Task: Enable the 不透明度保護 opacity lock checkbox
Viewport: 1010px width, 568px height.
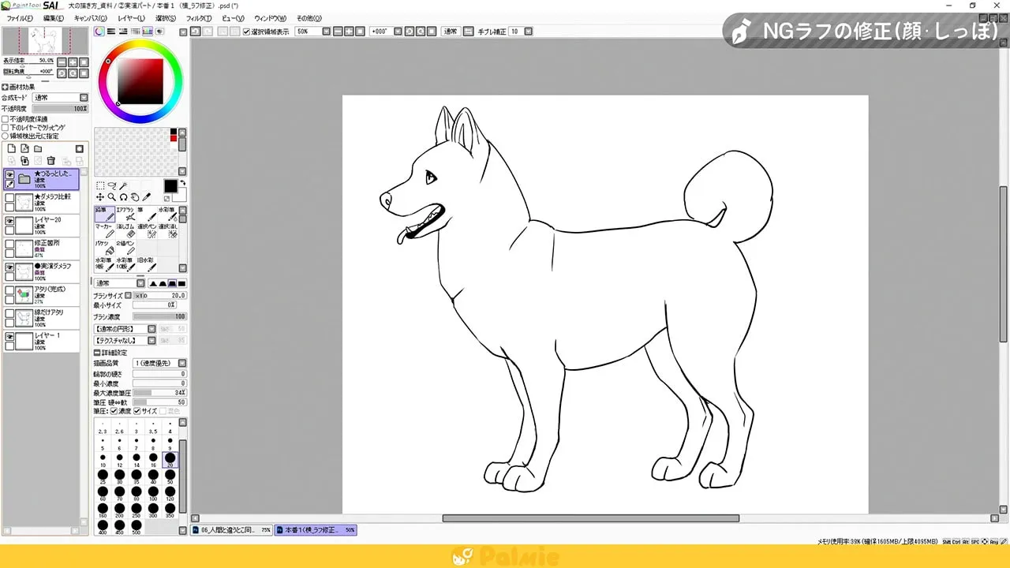Action: coord(5,118)
